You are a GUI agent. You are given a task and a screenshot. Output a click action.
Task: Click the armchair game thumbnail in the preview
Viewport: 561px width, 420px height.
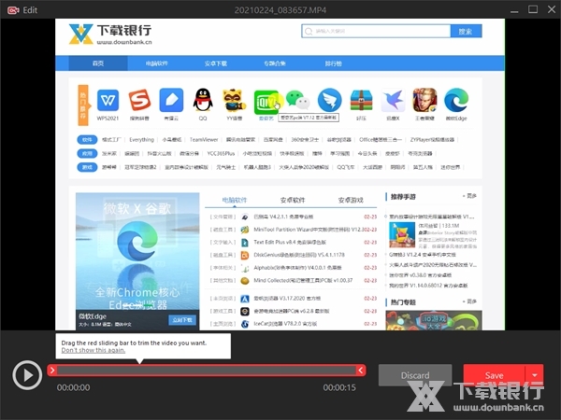pyautogui.click(x=402, y=234)
